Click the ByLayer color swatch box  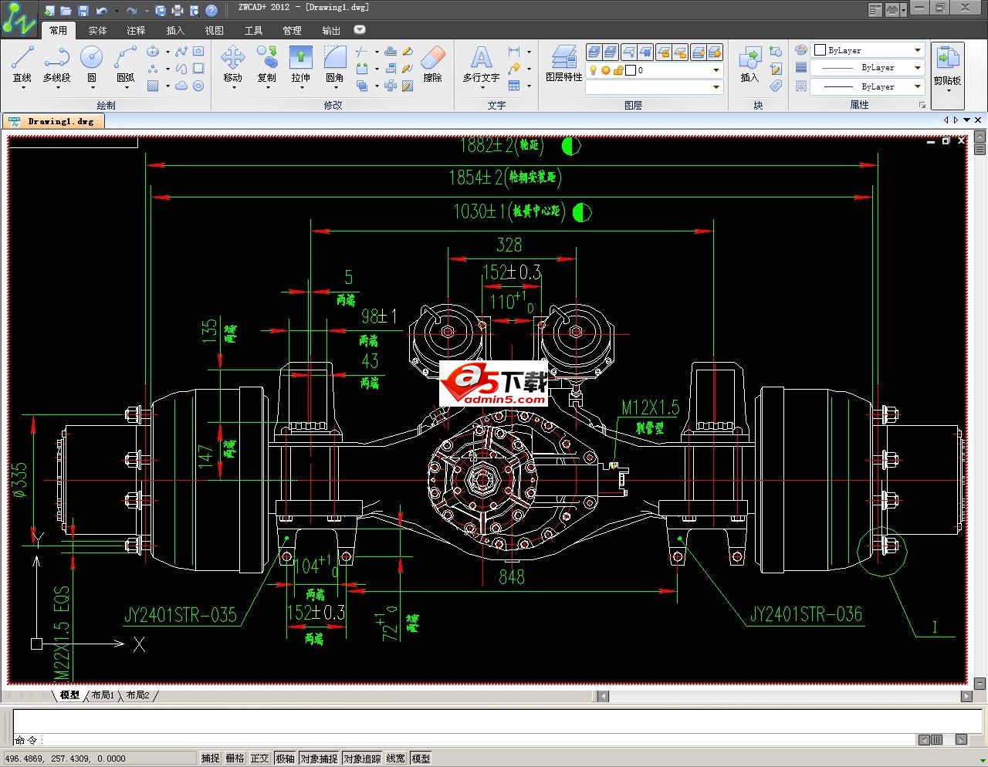(x=820, y=50)
